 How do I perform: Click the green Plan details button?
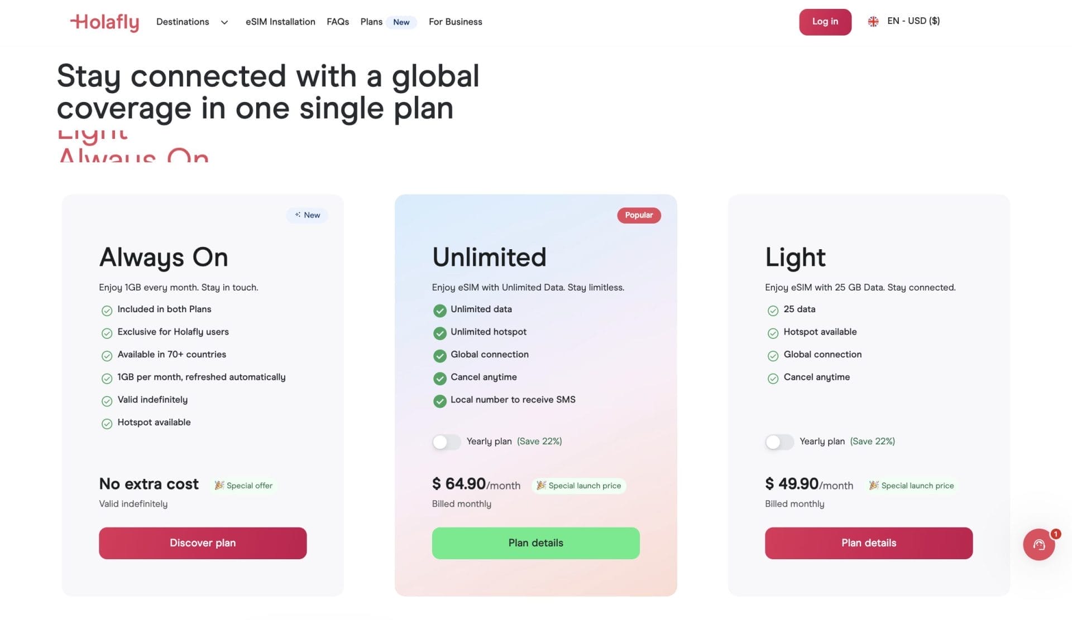(535, 543)
